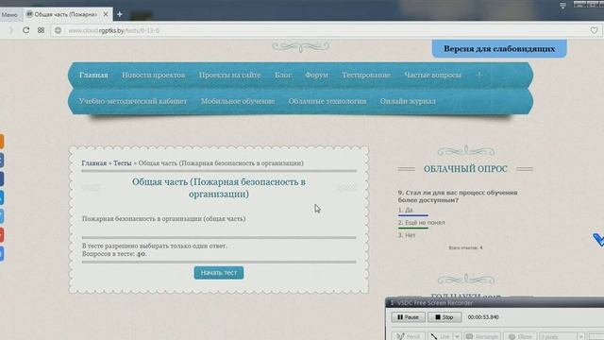Open the Тестирование menu item
The width and height of the screenshot is (604, 340).
click(366, 75)
